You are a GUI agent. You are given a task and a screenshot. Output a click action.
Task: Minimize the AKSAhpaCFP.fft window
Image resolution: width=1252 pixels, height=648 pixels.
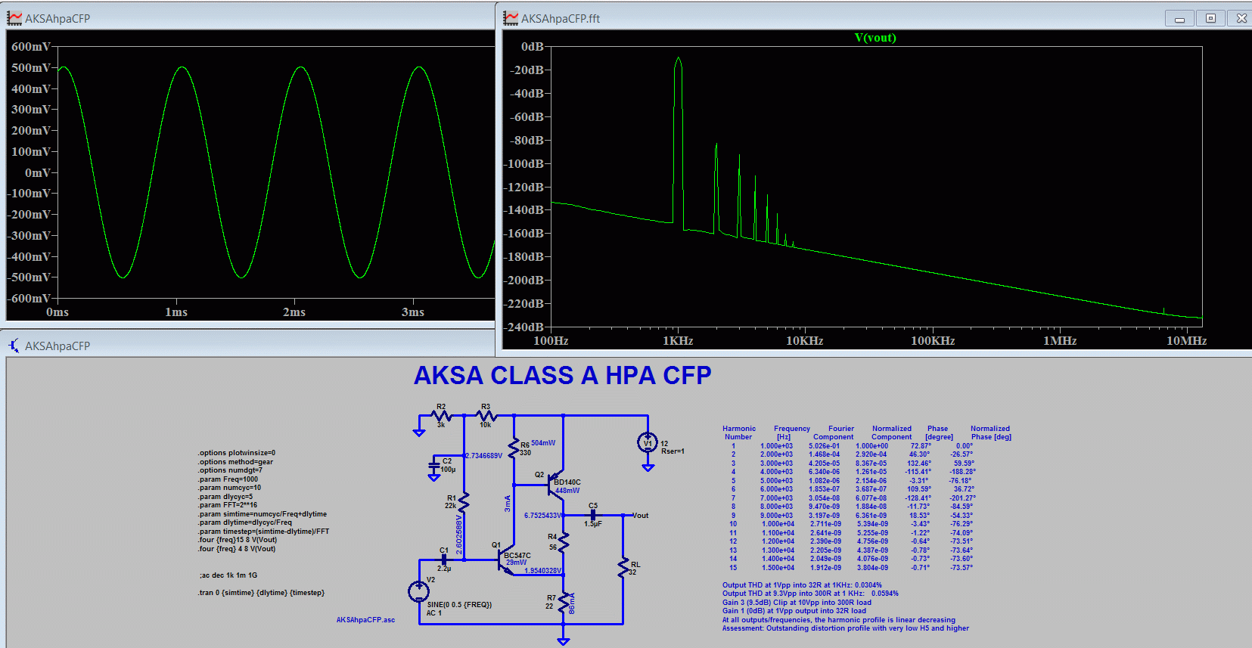(1179, 18)
